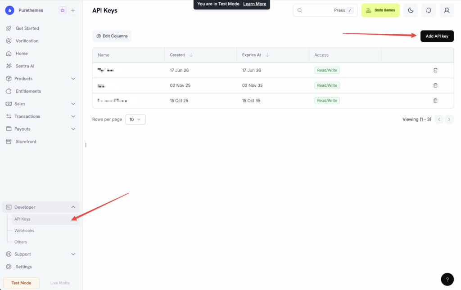Open notifications bell

click(429, 10)
